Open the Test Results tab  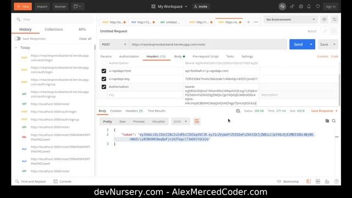[x=156, y=111]
